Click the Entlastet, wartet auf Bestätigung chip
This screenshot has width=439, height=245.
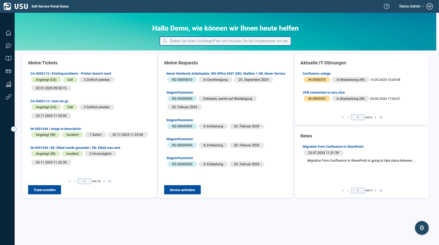click(x=228, y=99)
